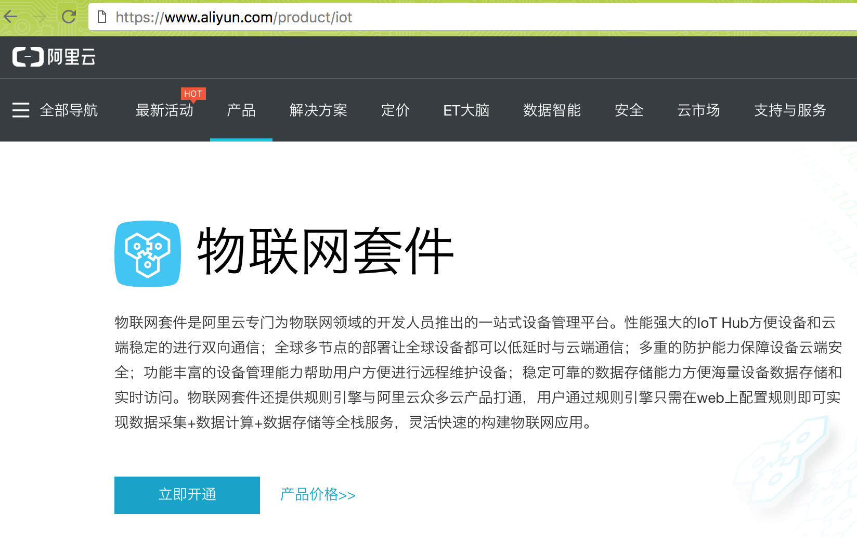Screen dimensions: 857x538
Task: Select the 最新活动 menu item
Action: [164, 110]
